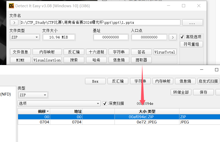Select the ZIP row with size 00af094e
Viewport: 220px width, 142px height.
point(119,117)
